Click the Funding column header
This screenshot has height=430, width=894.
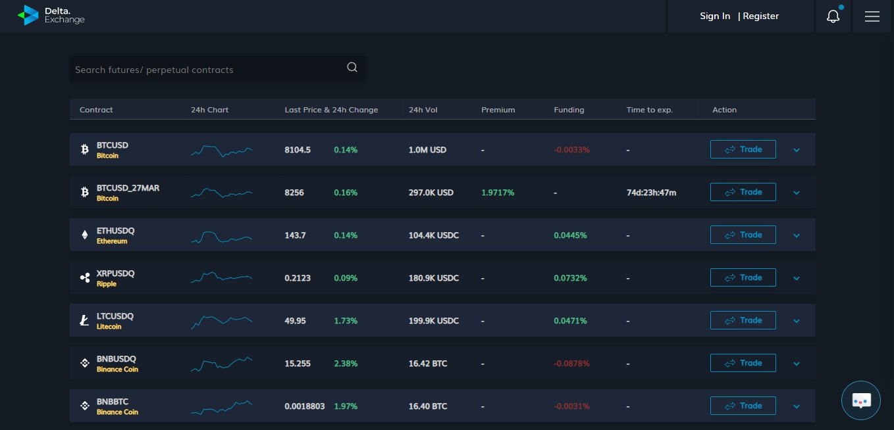569,110
